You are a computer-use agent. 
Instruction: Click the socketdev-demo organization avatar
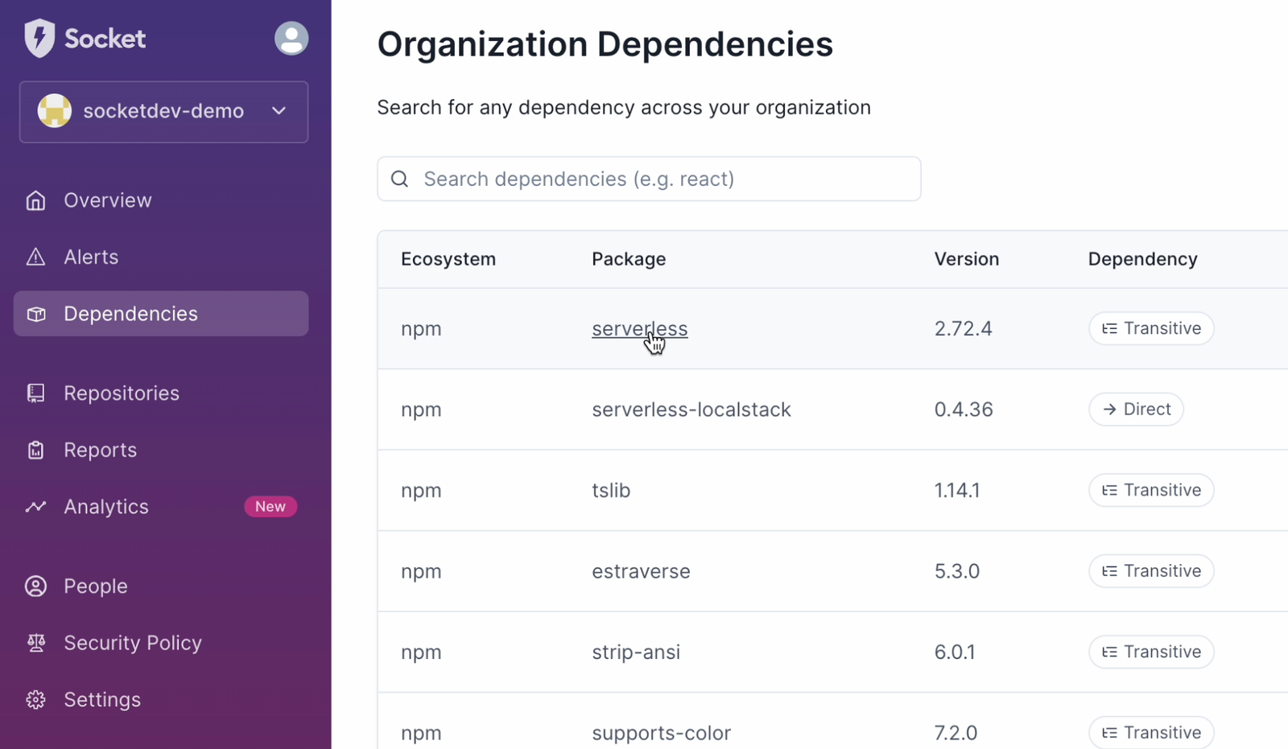(x=55, y=111)
